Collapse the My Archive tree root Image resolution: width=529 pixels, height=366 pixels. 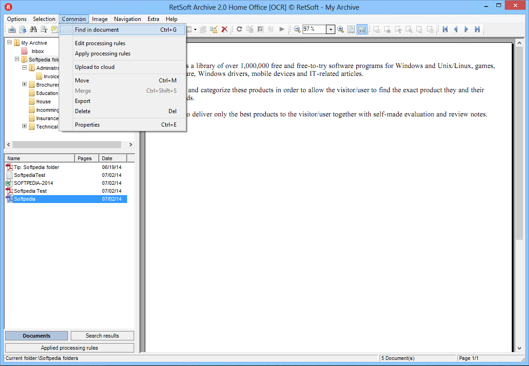(9, 42)
